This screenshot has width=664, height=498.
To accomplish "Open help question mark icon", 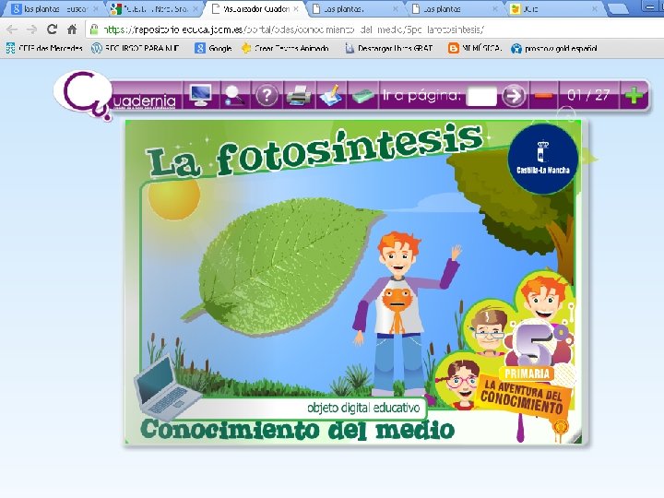I will click(x=267, y=95).
